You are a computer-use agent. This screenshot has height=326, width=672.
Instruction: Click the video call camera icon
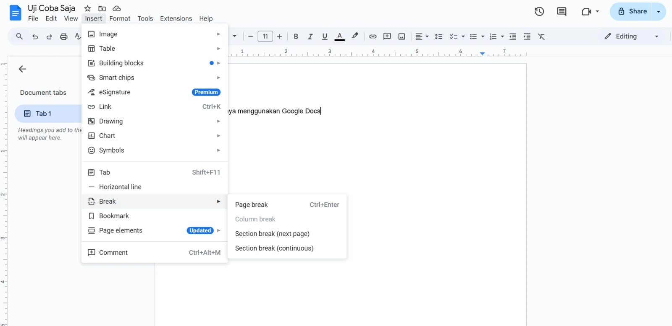pyautogui.click(x=587, y=12)
